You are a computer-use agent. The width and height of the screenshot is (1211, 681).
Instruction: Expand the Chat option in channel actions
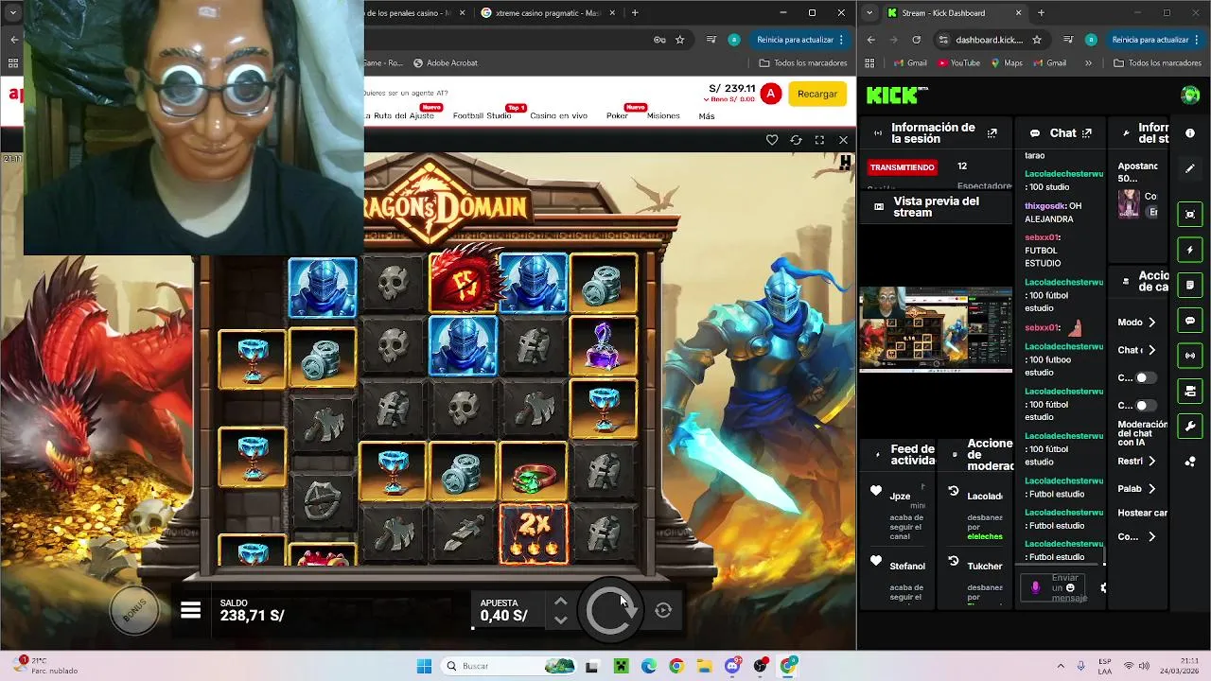[x=1137, y=350]
